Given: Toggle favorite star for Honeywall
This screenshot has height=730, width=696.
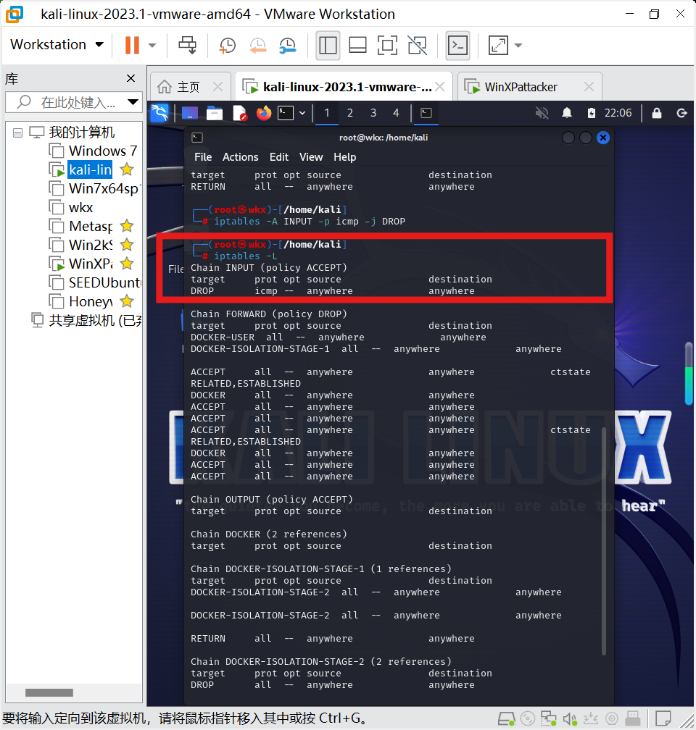Looking at the screenshot, I should pos(127,301).
